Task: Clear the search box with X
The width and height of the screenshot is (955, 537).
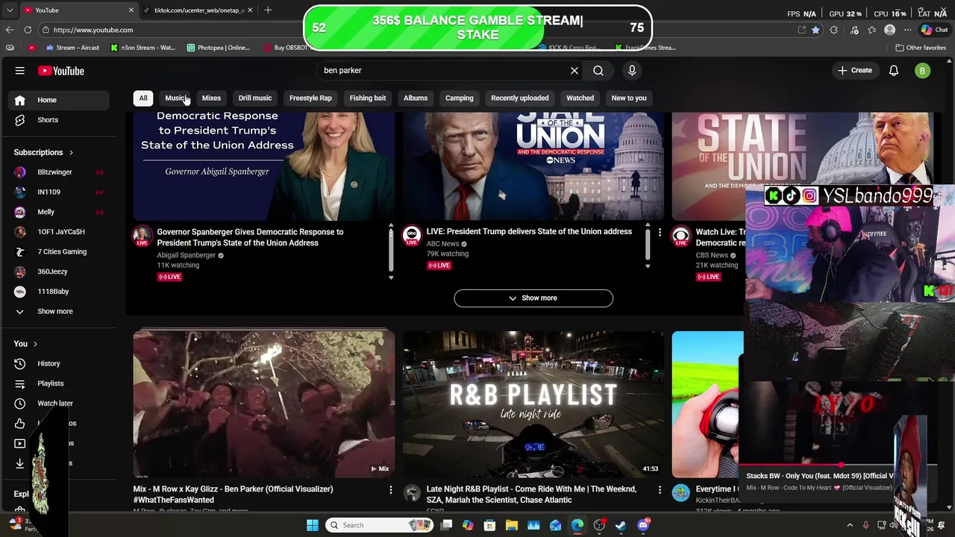Action: click(x=574, y=71)
